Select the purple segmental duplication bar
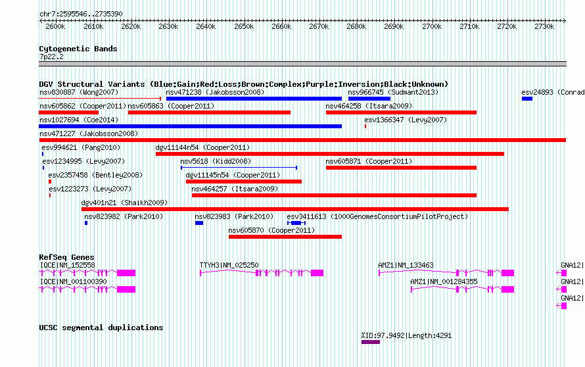The width and height of the screenshot is (585, 367). click(x=371, y=343)
